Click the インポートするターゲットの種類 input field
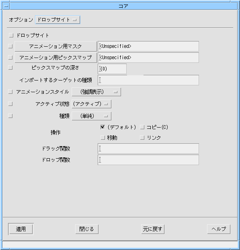240x250 pixels. (148, 80)
